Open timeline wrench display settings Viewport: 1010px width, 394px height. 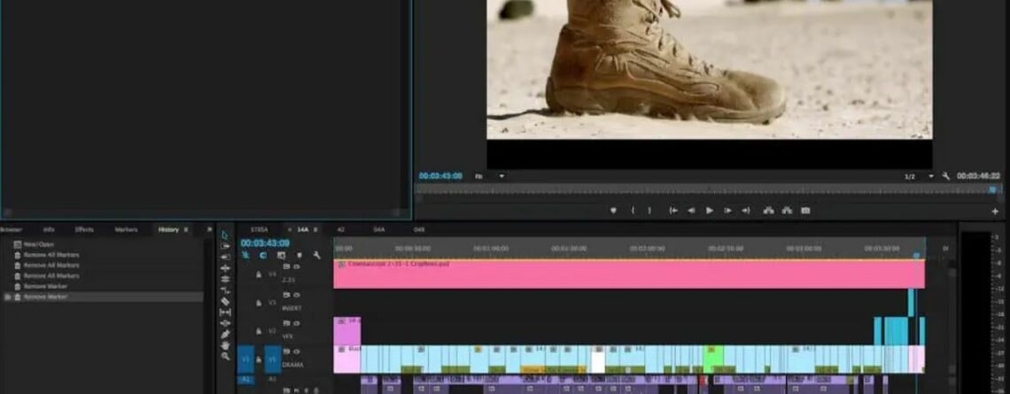coord(316,255)
